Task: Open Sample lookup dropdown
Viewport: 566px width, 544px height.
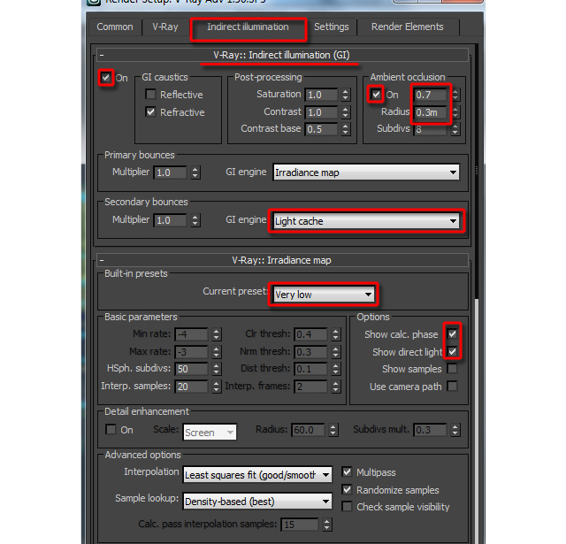Action: tap(257, 502)
